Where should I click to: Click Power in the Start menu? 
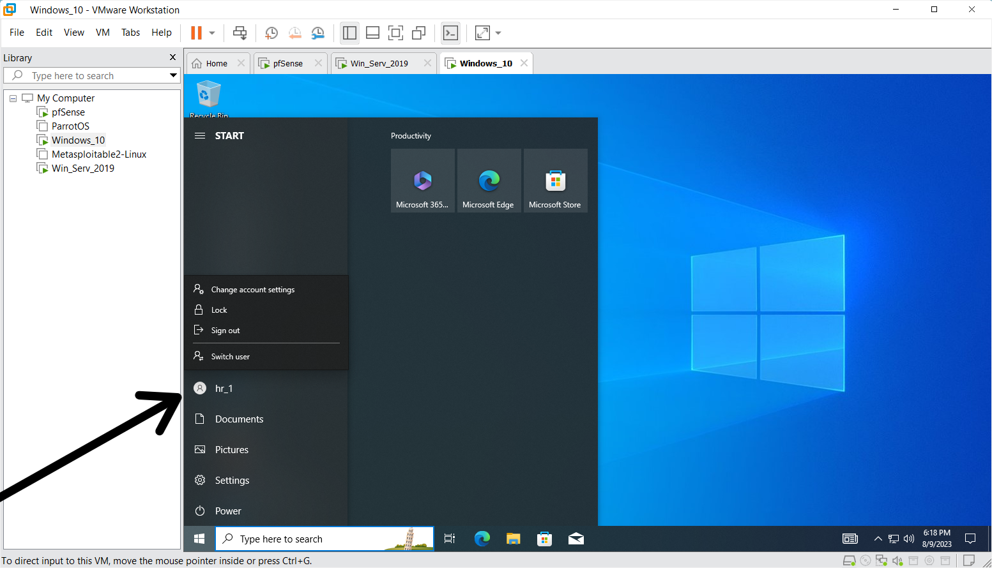[x=266, y=511]
